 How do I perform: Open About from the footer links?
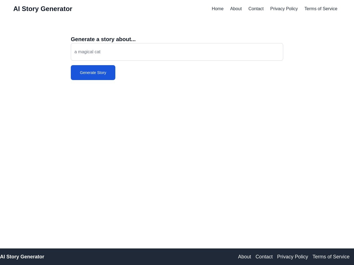pos(244,257)
